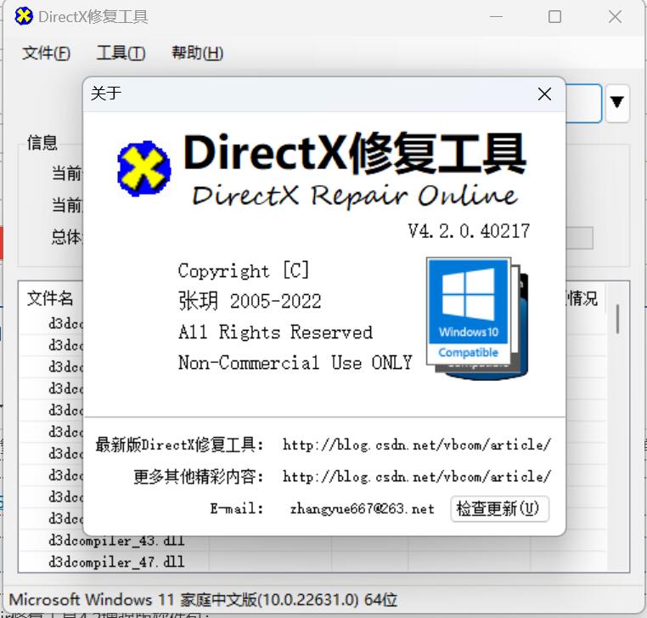Close the DirectX修复工具 main window
647x618 pixels.
pos(615,17)
